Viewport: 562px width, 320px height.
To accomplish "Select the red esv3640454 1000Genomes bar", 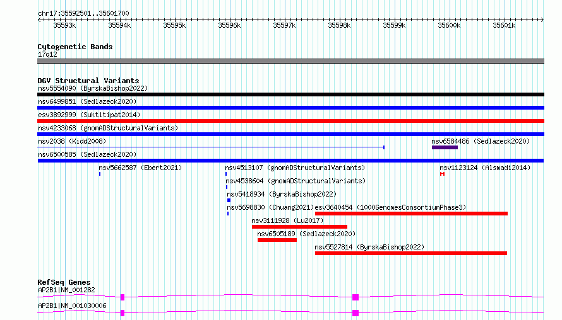I will pos(412,214).
